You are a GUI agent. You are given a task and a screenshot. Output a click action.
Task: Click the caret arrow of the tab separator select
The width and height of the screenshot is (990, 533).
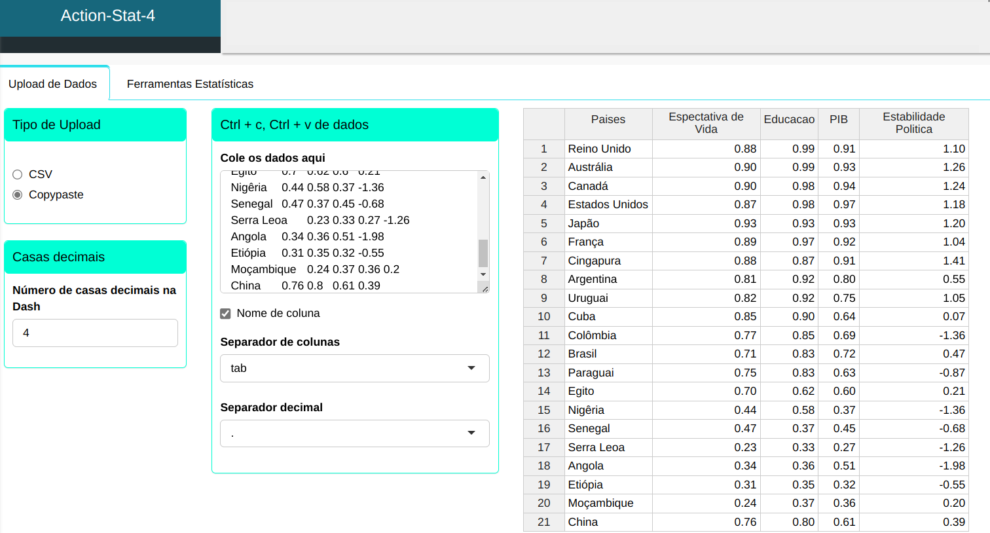pos(471,368)
